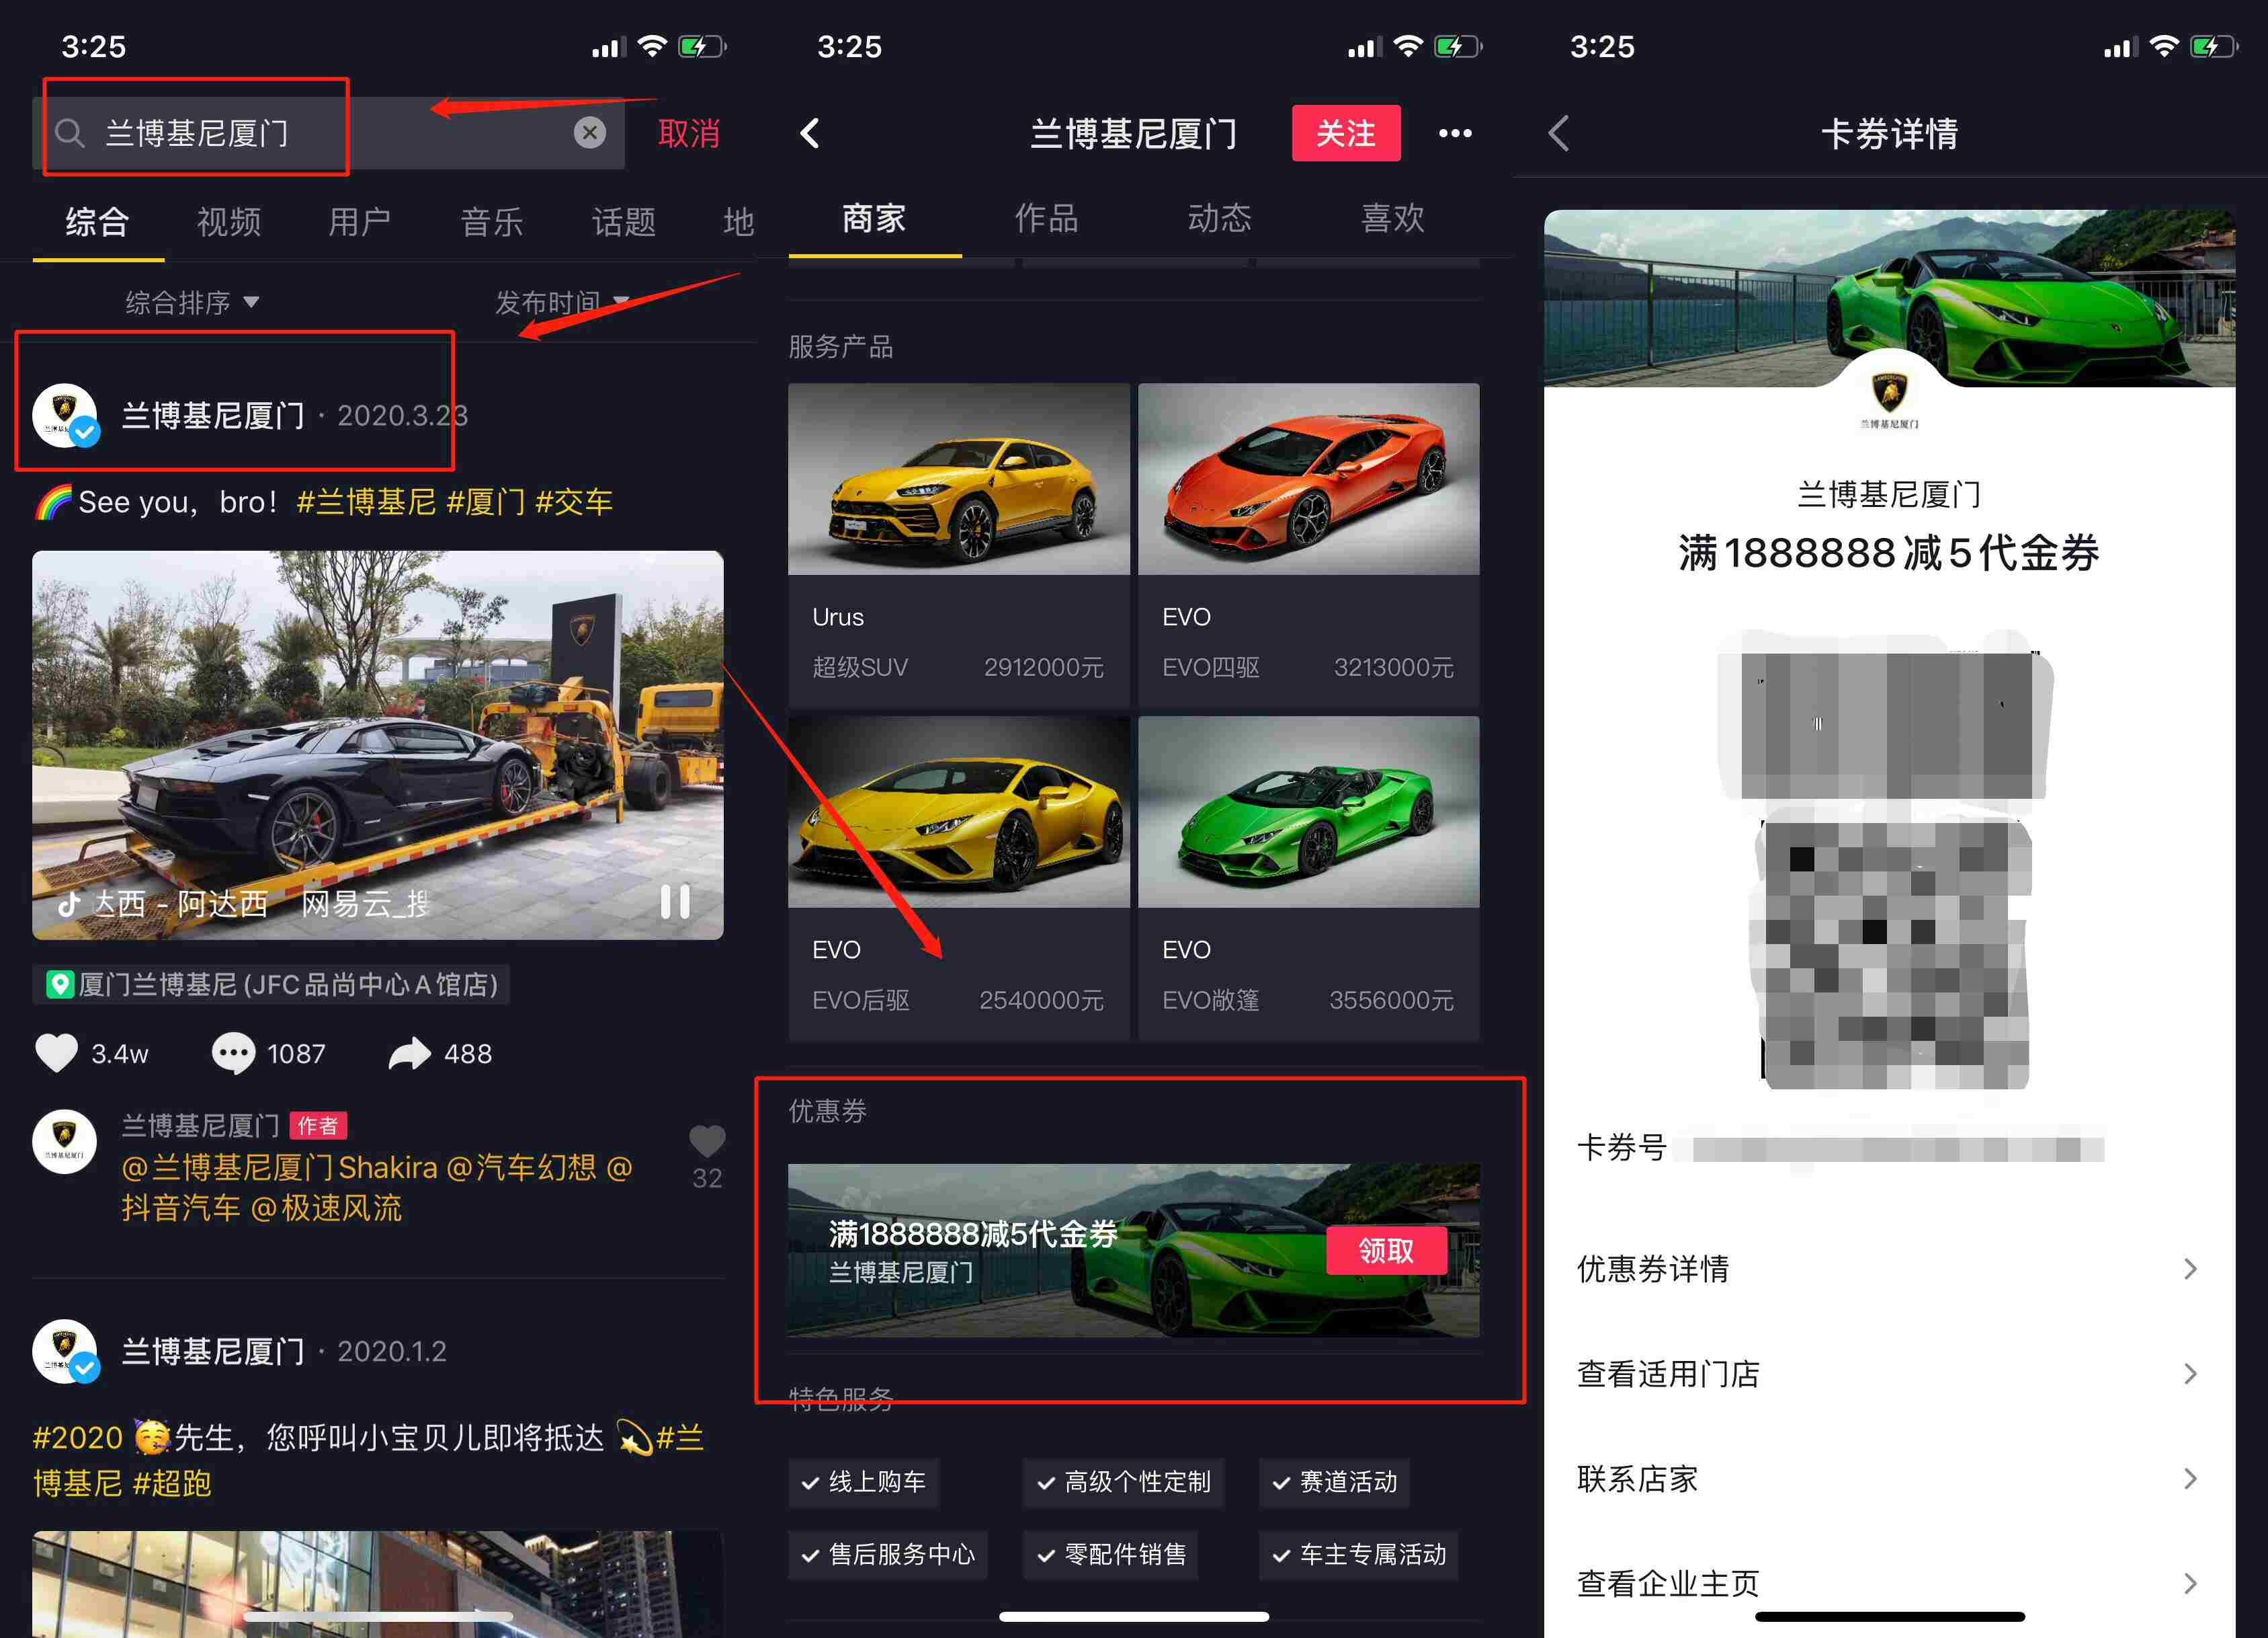Tap the 售后服务中心 service tag
Viewport: 2268px width, 1638px height.
[888, 1554]
